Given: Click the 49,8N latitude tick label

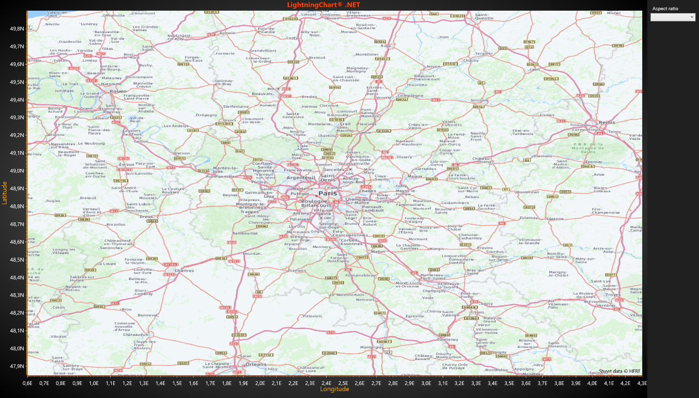Looking at the screenshot, I should tap(17, 29).
